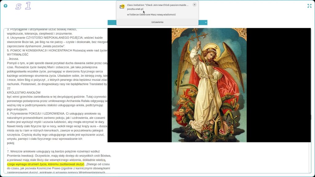Viewport: 315px width, 177px height.
Task: Click the paragraph beginning "6. Przyniesienie POKOJU"
Action: pos(57,128)
